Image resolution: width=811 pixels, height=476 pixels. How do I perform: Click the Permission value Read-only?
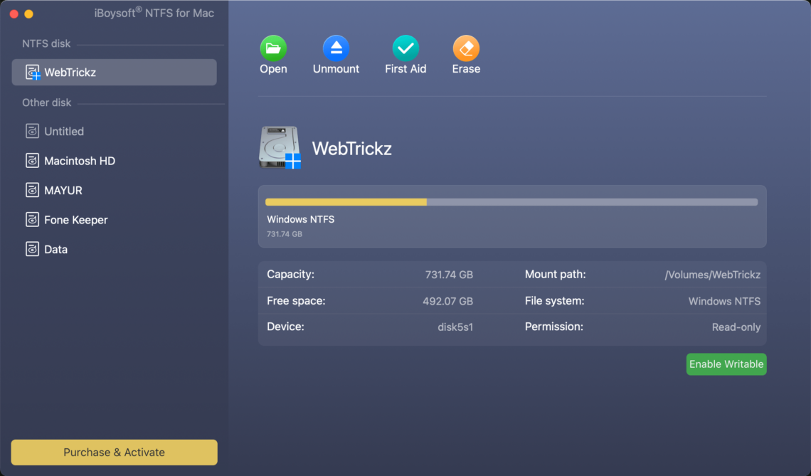click(736, 327)
